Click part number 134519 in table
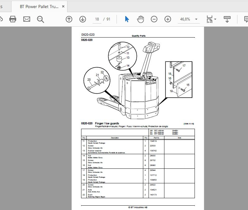The image size is (248, 210). tap(153, 141)
